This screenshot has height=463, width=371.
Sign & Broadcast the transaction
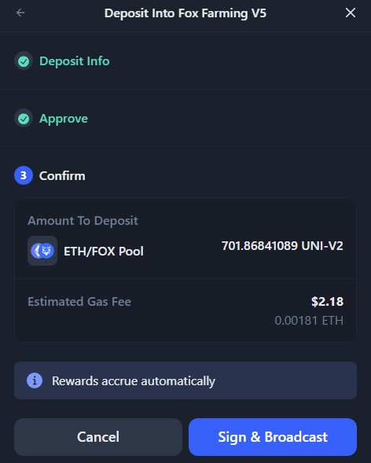click(273, 437)
